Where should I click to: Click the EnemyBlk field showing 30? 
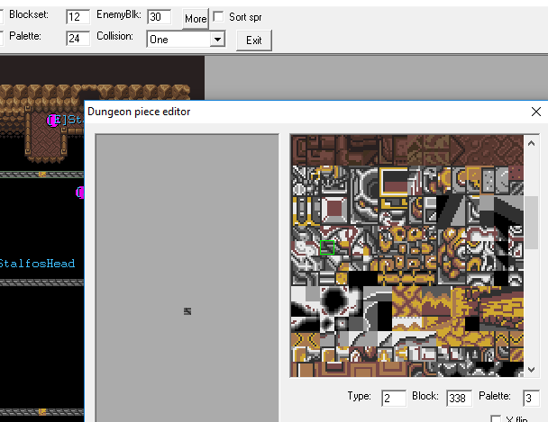coord(160,17)
